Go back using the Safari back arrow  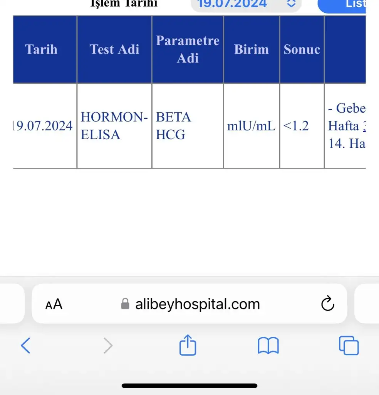click(x=25, y=345)
